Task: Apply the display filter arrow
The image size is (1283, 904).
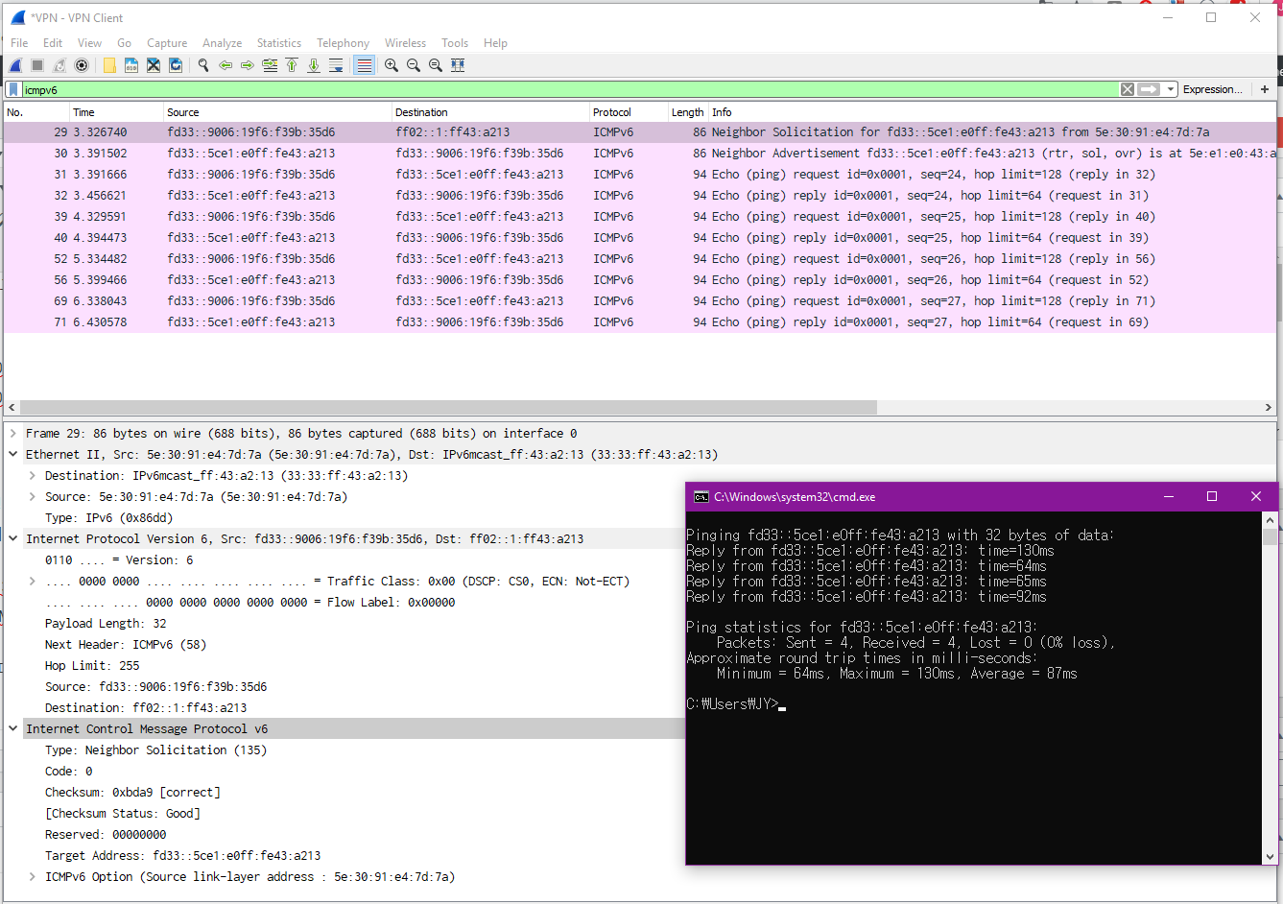Action: (x=1149, y=89)
